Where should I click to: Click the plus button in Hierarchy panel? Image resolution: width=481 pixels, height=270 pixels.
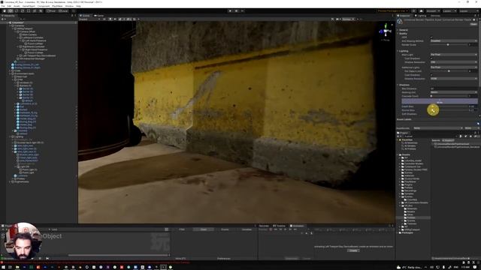3,19
